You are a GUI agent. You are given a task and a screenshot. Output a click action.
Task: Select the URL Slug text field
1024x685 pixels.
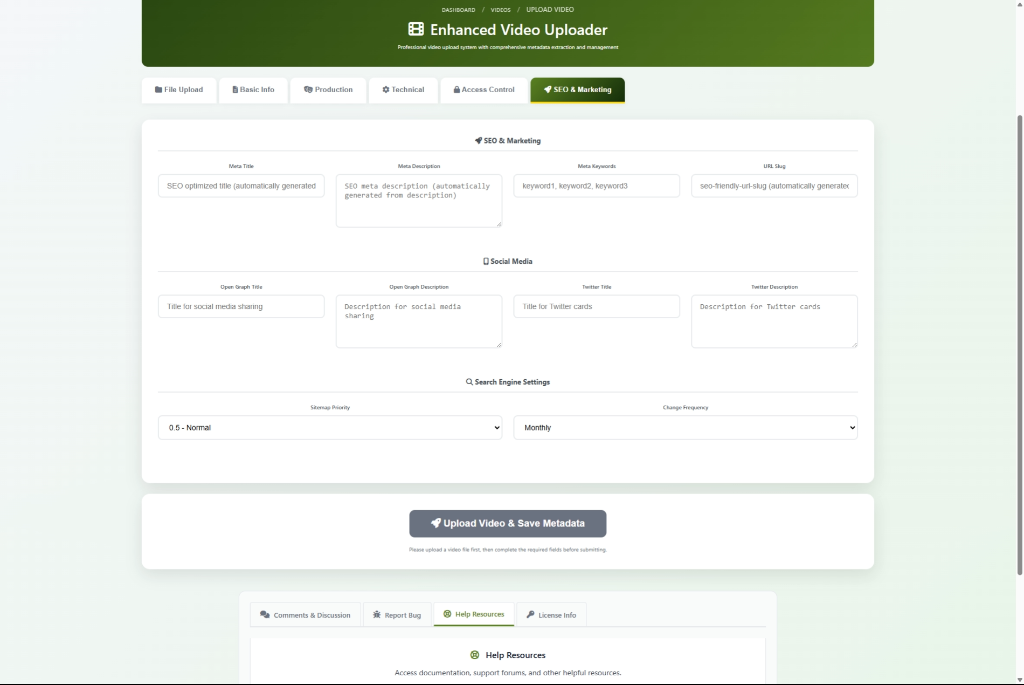tap(774, 186)
